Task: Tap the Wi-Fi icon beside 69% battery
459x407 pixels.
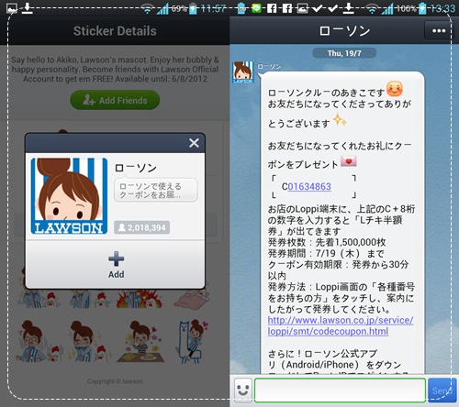Action: pyautogui.click(x=148, y=9)
